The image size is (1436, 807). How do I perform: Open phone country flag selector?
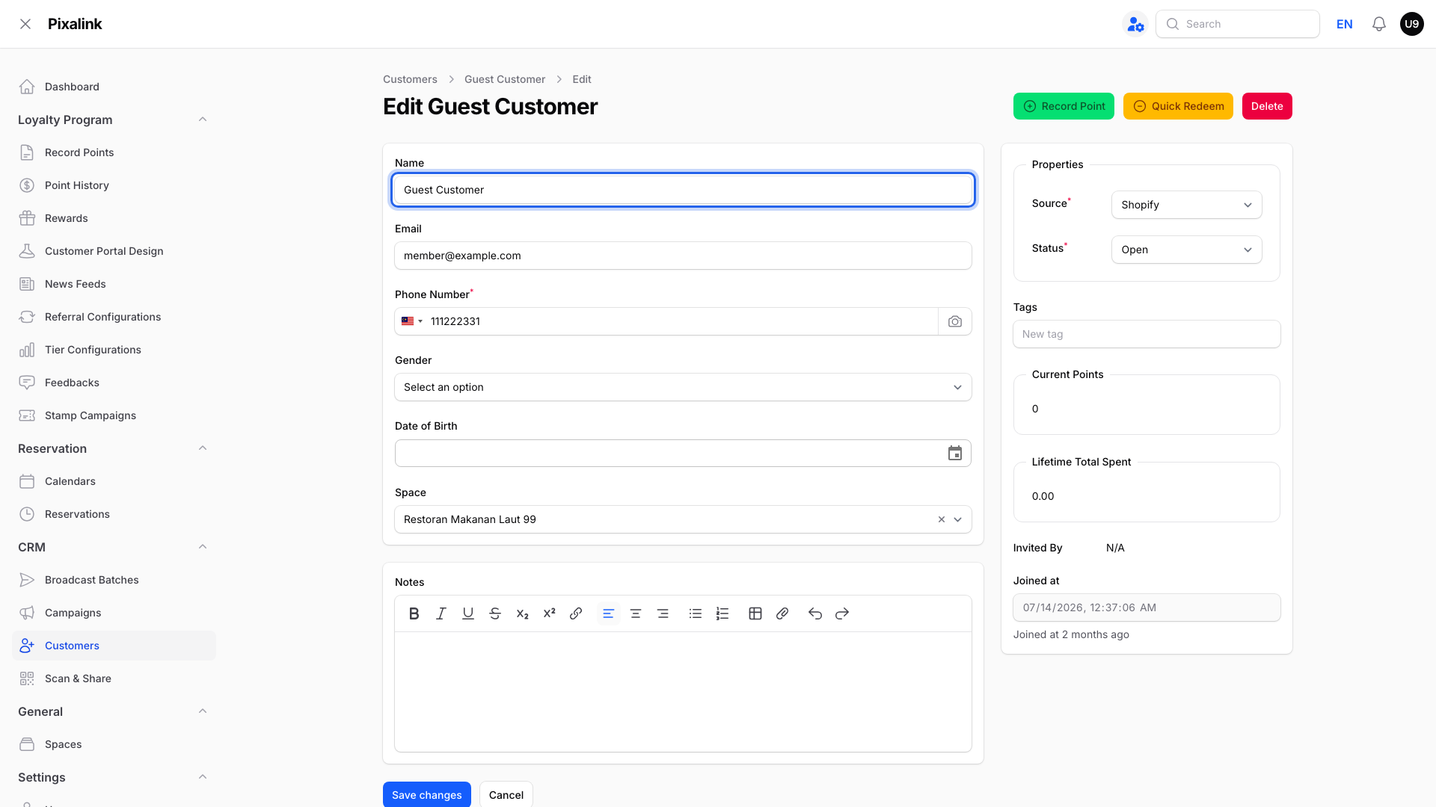412,321
